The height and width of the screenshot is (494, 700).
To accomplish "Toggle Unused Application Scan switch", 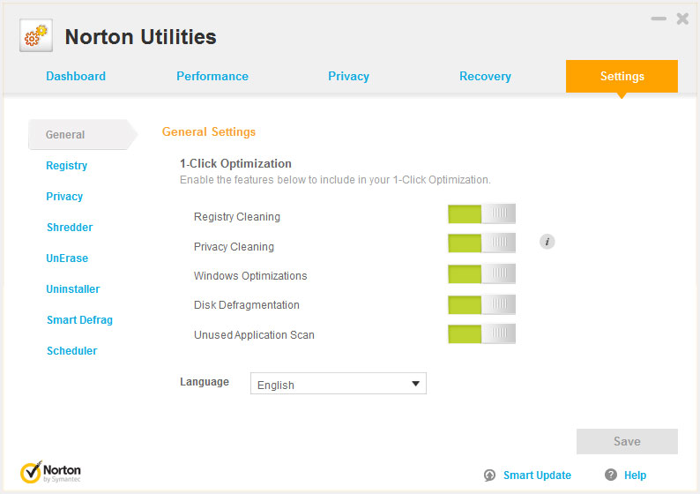I will [x=481, y=333].
